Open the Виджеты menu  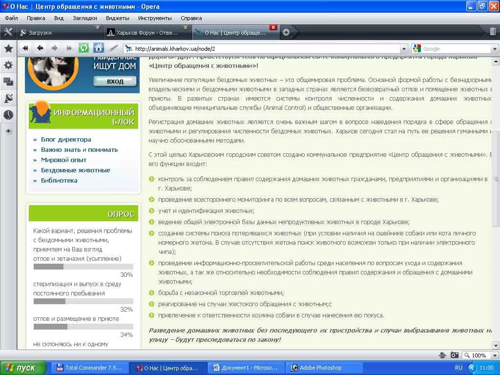(x=117, y=18)
